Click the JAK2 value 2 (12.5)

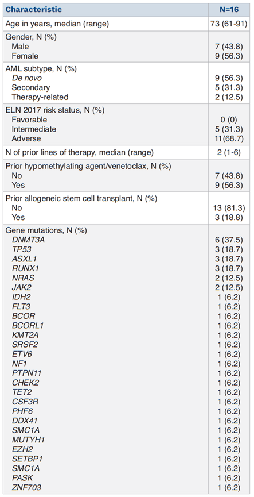(x=228, y=288)
